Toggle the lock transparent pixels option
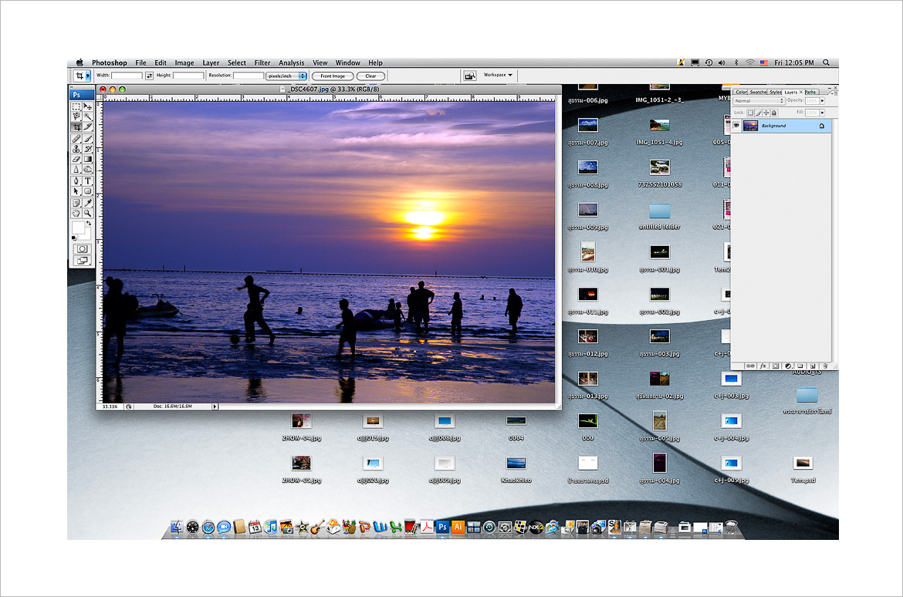This screenshot has height=597, width=903. [750, 113]
